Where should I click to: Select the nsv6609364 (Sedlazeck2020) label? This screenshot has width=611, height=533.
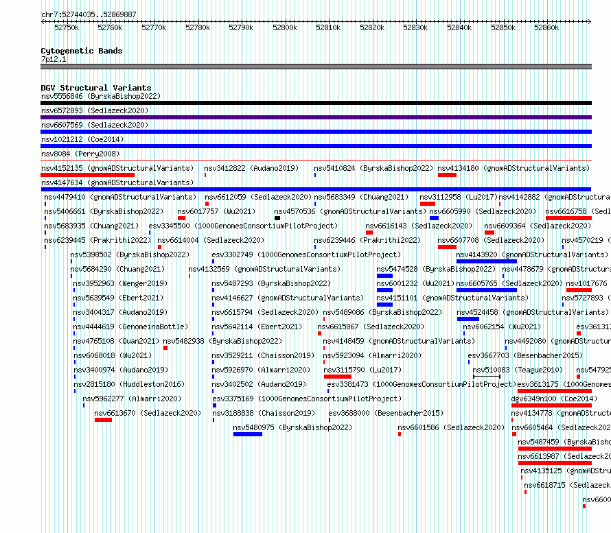pos(538,226)
